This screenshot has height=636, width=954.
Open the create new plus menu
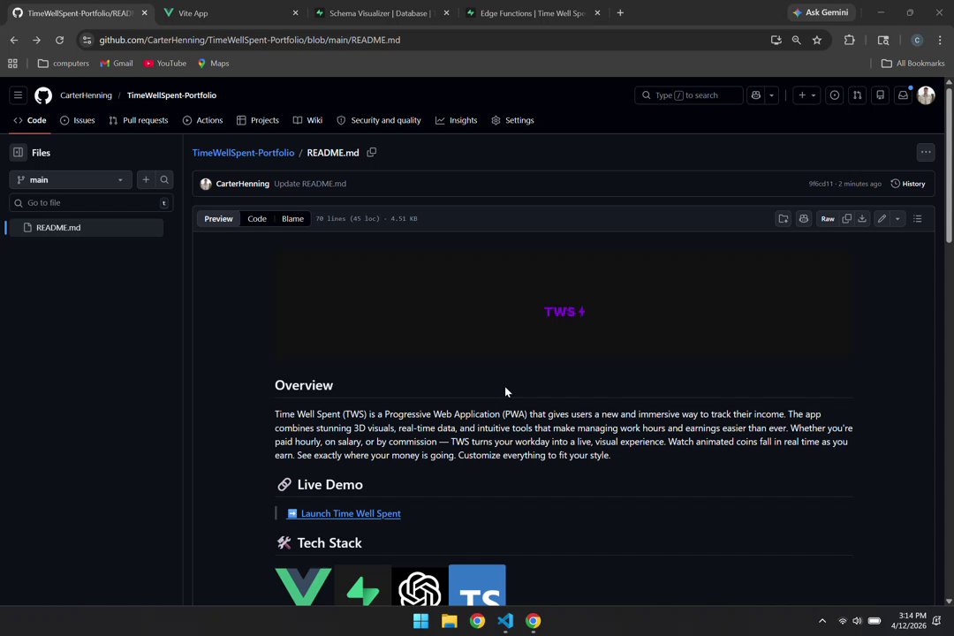coord(806,95)
